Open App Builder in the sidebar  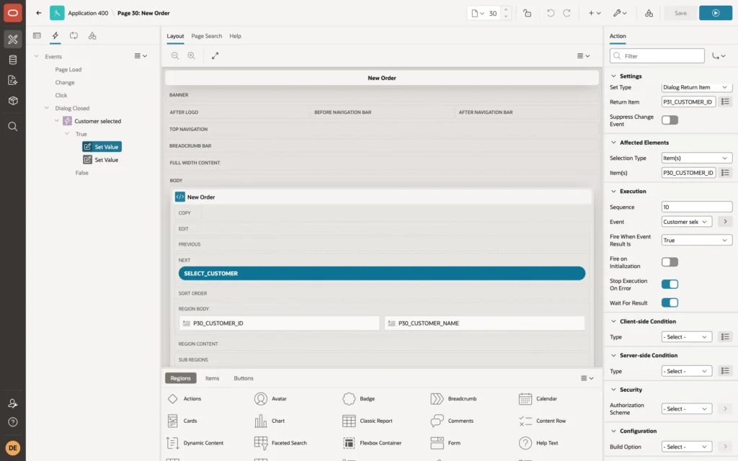13,39
